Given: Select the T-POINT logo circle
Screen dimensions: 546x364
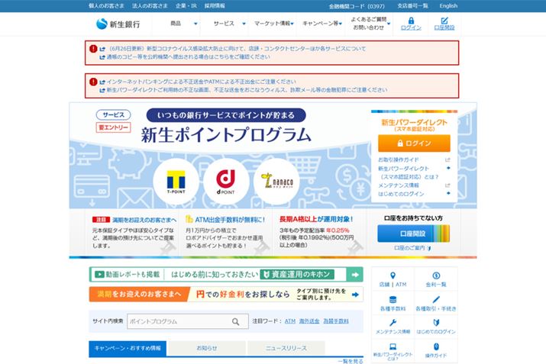Looking at the screenshot, I should 176,182.
